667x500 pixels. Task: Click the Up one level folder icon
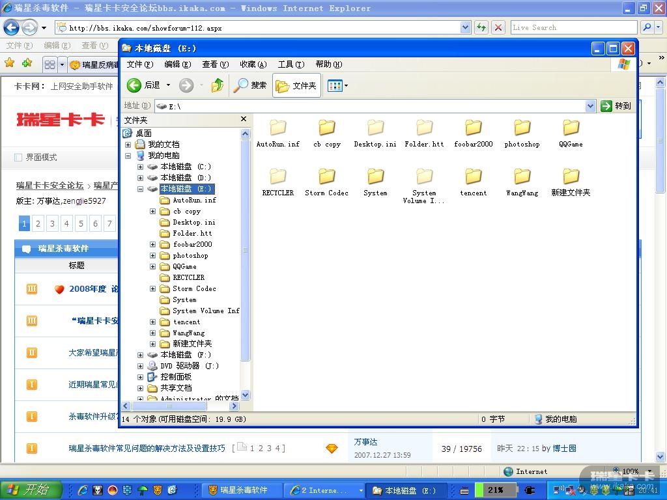(x=218, y=85)
